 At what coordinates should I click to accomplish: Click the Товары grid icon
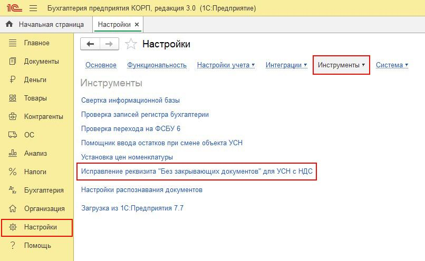[x=13, y=98]
